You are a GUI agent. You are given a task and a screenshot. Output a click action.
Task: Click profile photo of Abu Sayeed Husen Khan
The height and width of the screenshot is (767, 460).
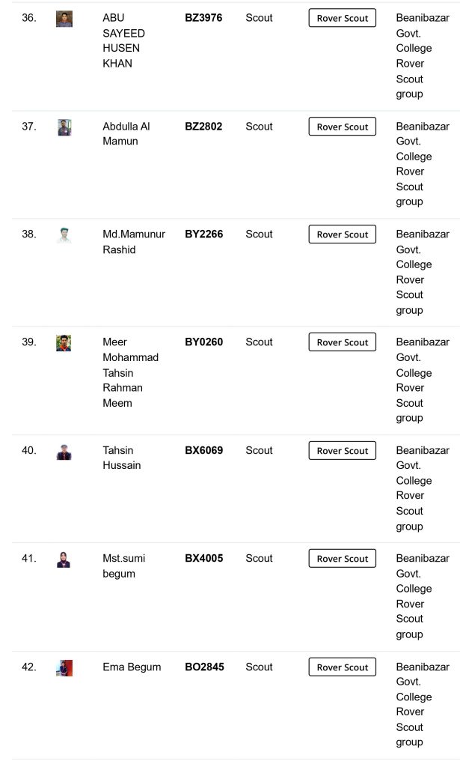64,19
